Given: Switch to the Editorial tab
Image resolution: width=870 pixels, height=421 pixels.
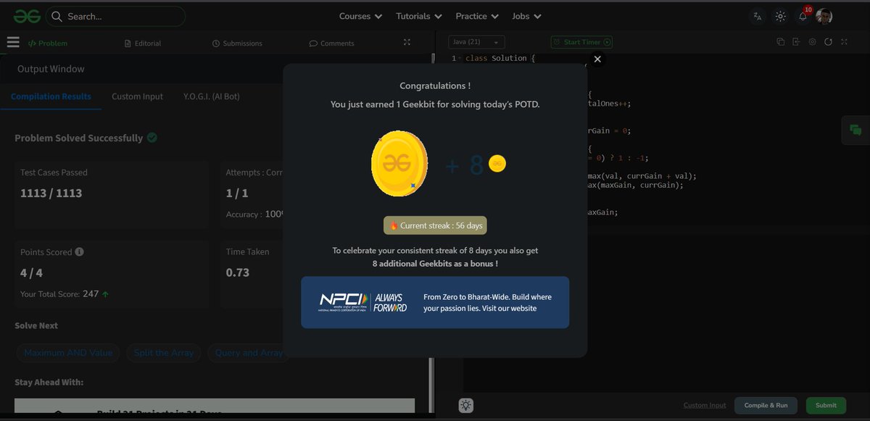Looking at the screenshot, I should point(143,43).
